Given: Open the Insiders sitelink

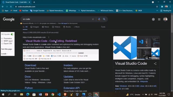Looking at the screenshot, I should (68, 65).
